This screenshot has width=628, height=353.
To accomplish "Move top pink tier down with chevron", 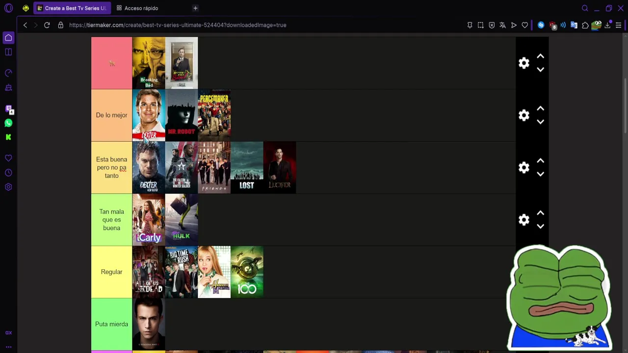I will [540, 70].
